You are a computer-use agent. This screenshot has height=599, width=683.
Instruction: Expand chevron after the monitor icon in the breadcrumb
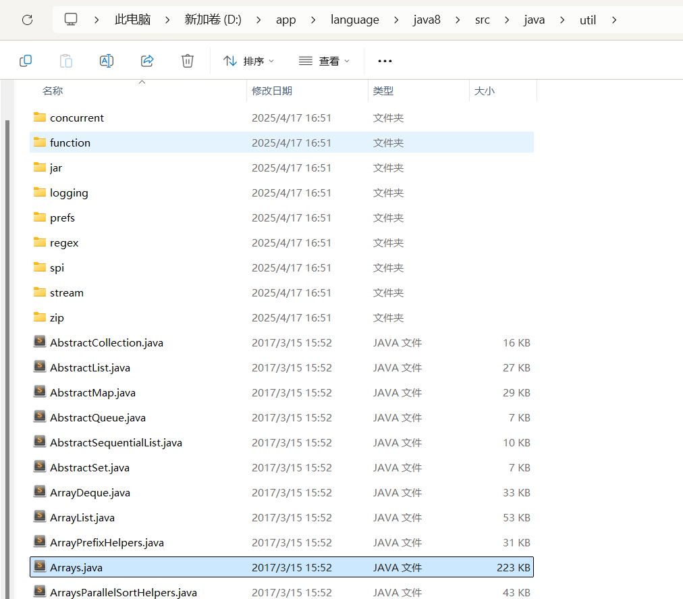click(x=97, y=20)
